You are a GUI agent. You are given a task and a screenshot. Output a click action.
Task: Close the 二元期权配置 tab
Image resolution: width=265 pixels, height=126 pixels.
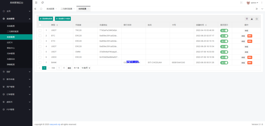(74, 9)
